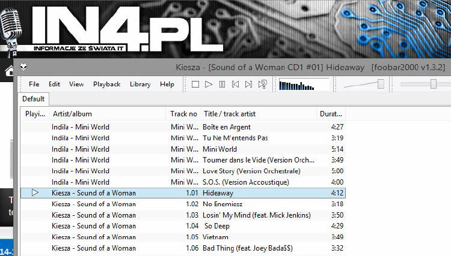Screen dimensions: 451x256
Task: Click the spectrum visualization display
Action: point(304,85)
